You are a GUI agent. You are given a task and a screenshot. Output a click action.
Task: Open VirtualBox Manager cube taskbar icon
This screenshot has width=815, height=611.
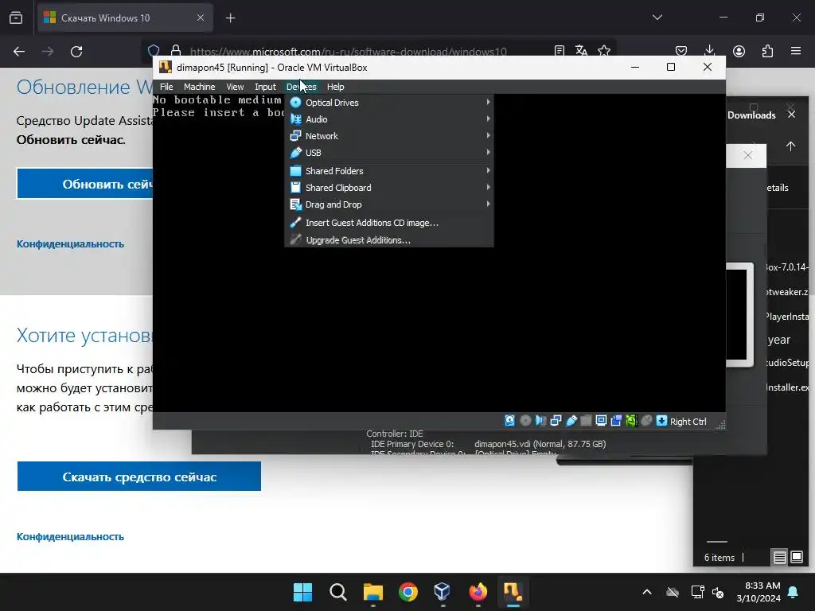click(x=443, y=592)
